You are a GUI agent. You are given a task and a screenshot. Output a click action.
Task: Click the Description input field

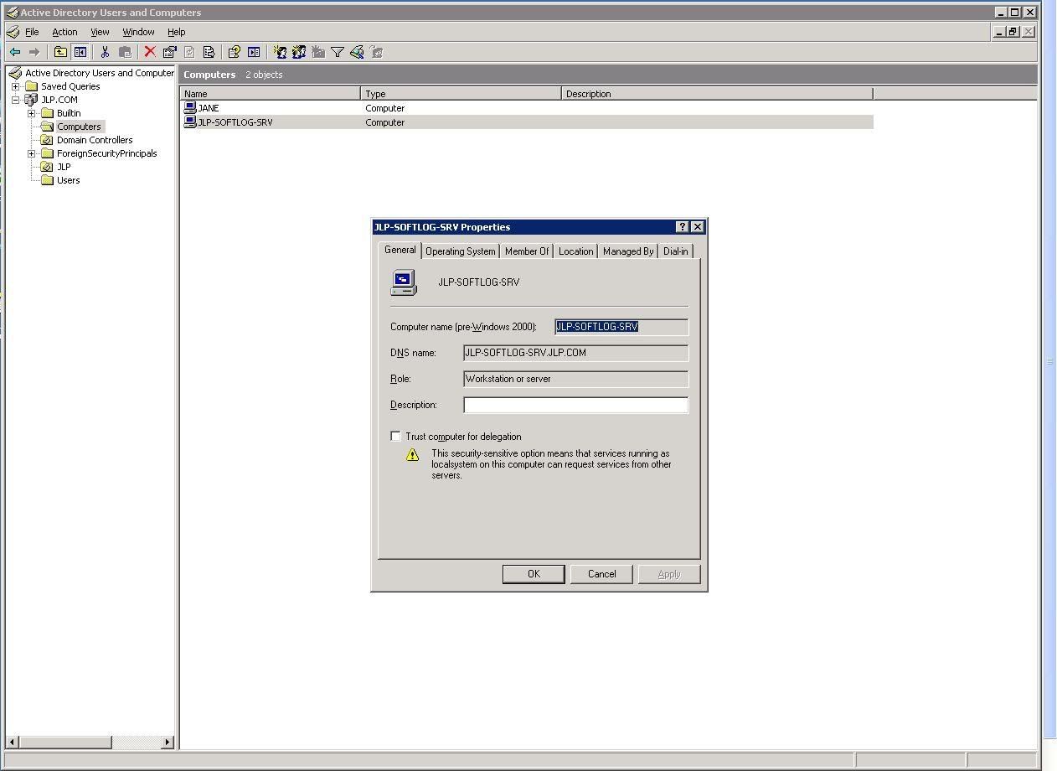point(575,405)
